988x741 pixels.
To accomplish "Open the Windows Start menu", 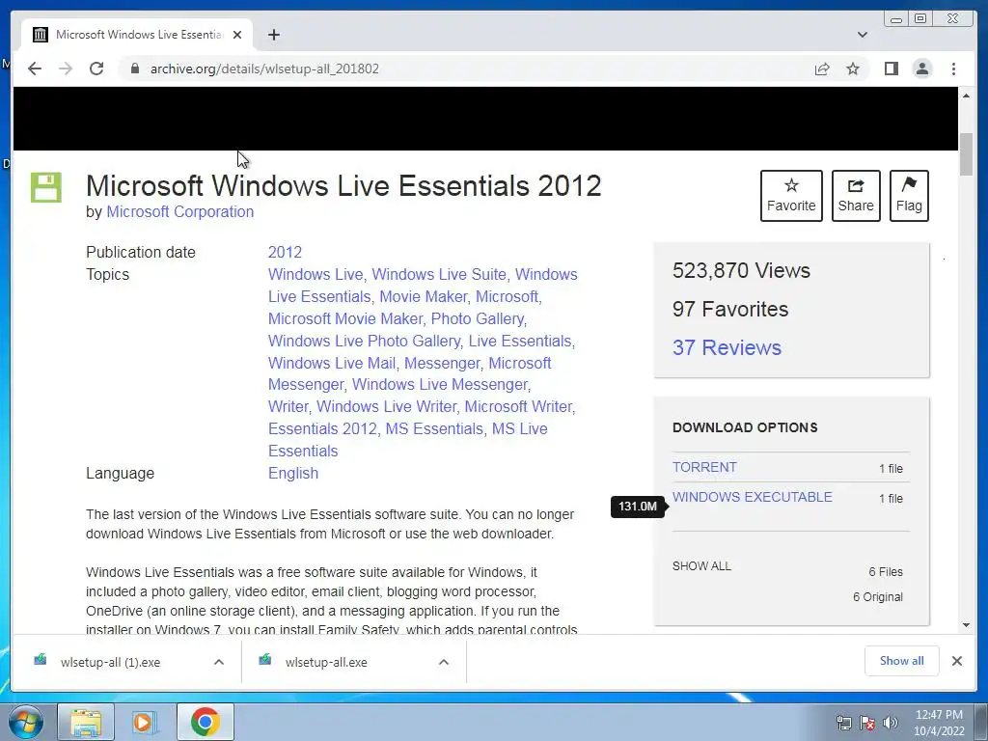I will (25, 722).
